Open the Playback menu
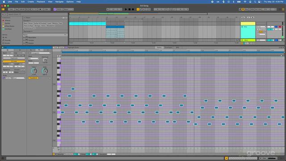Screen dimensions: 286x161 pyautogui.click(x=41, y=2)
